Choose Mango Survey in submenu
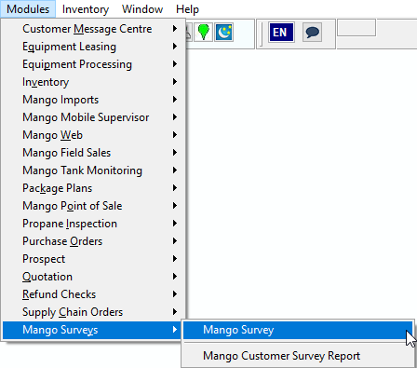Image resolution: width=417 pixels, height=368 pixels. (x=298, y=330)
